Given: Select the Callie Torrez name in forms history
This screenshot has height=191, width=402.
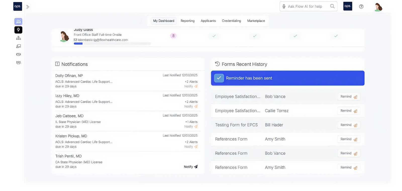Looking at the screenshot, I should point(277,111).
